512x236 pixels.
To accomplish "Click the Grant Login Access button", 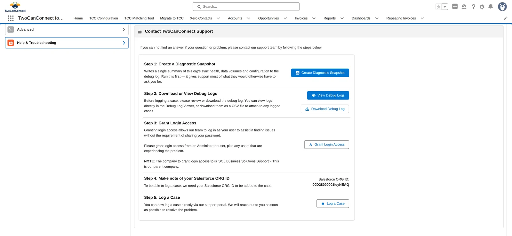I will [x=327, y=144].
